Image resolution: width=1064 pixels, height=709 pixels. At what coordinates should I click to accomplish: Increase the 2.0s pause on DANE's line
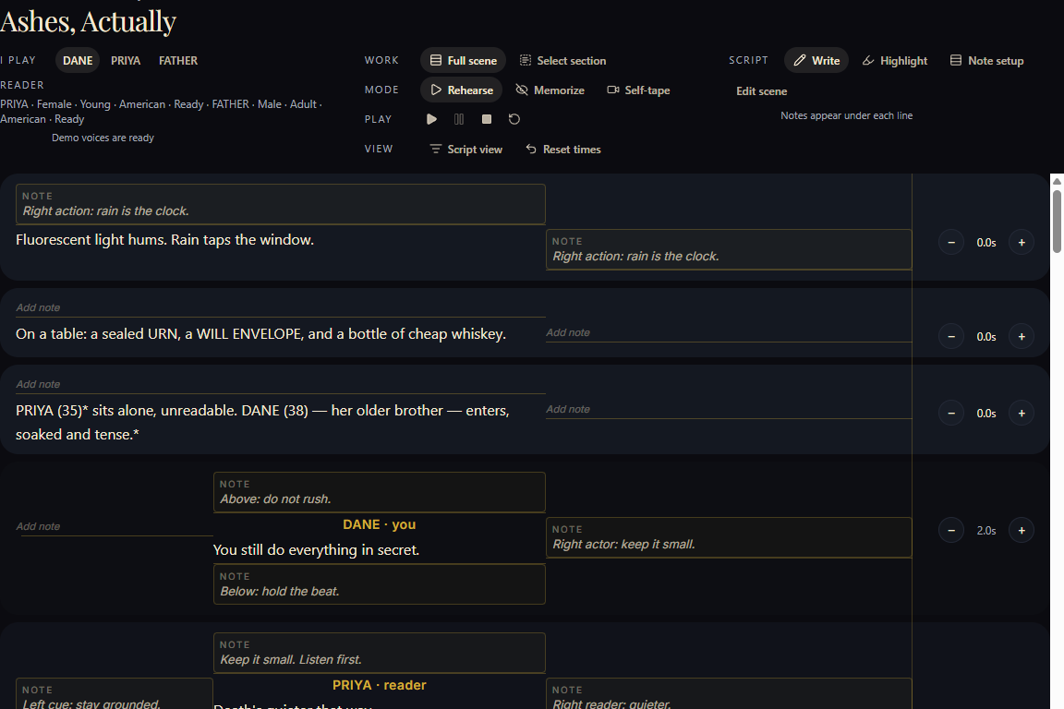1022,531
